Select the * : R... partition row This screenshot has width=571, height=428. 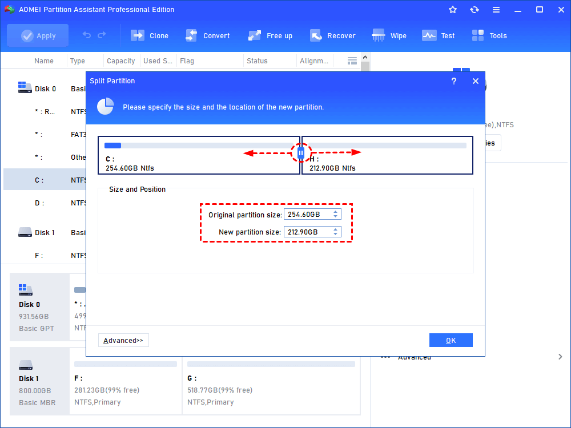pos(45,111)
